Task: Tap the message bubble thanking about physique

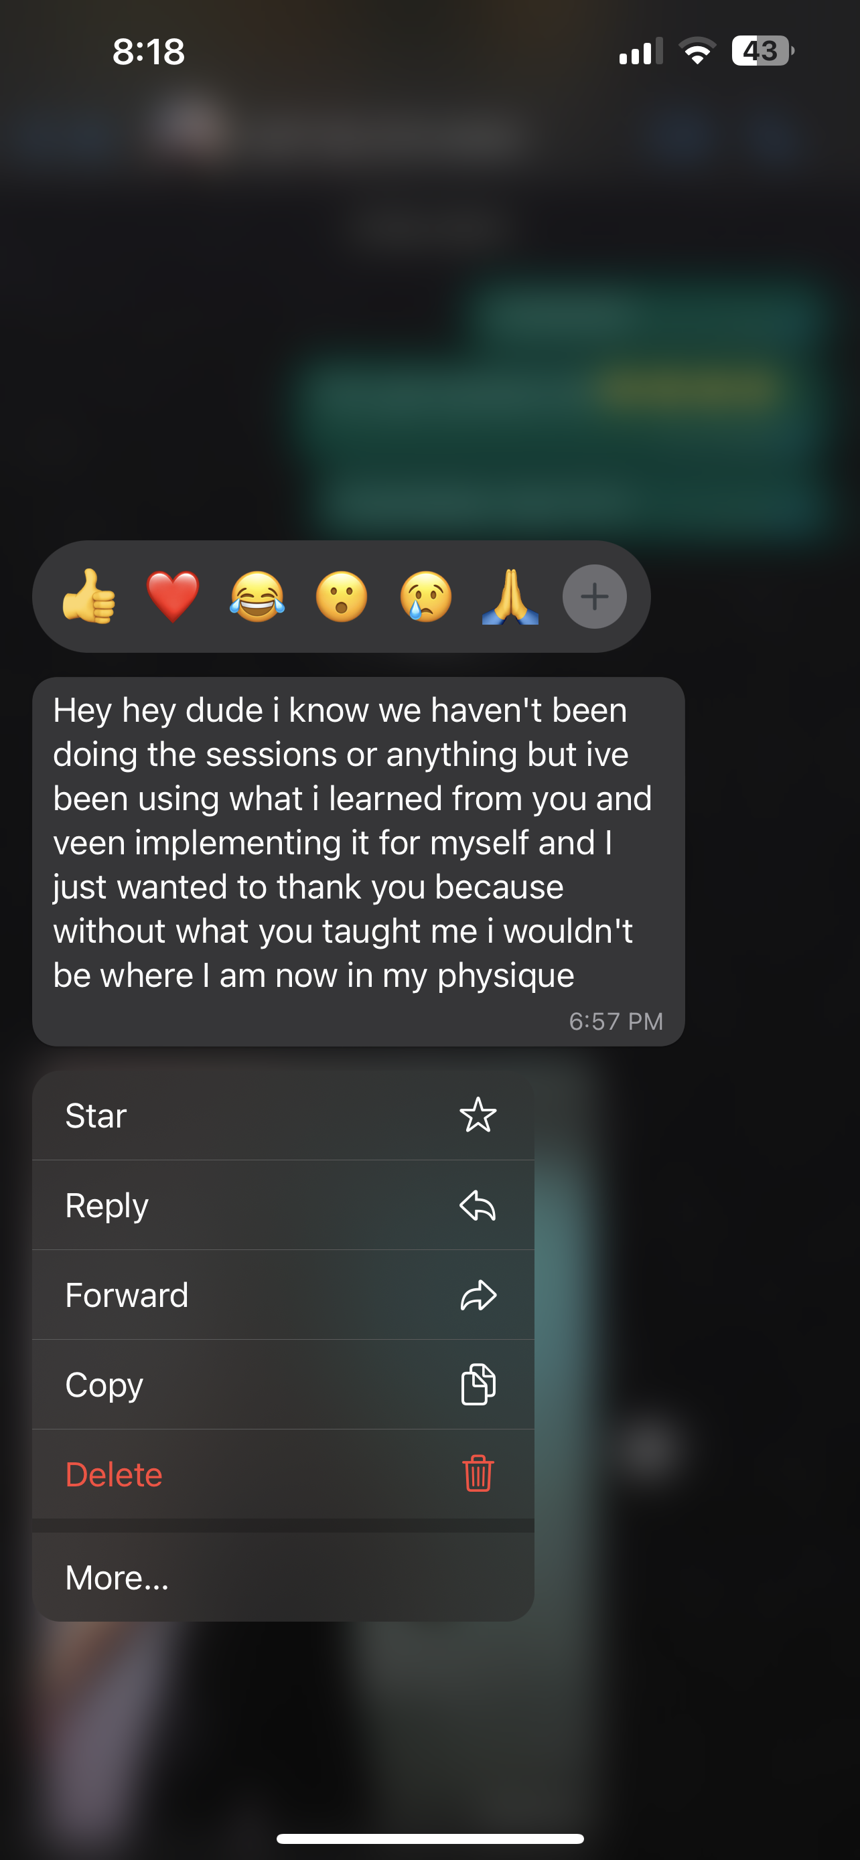Action: pos(358,862)
